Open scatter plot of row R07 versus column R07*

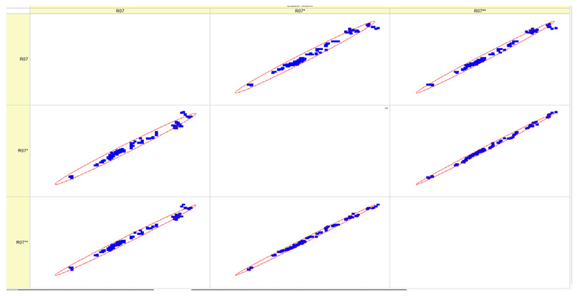(299, 59)
